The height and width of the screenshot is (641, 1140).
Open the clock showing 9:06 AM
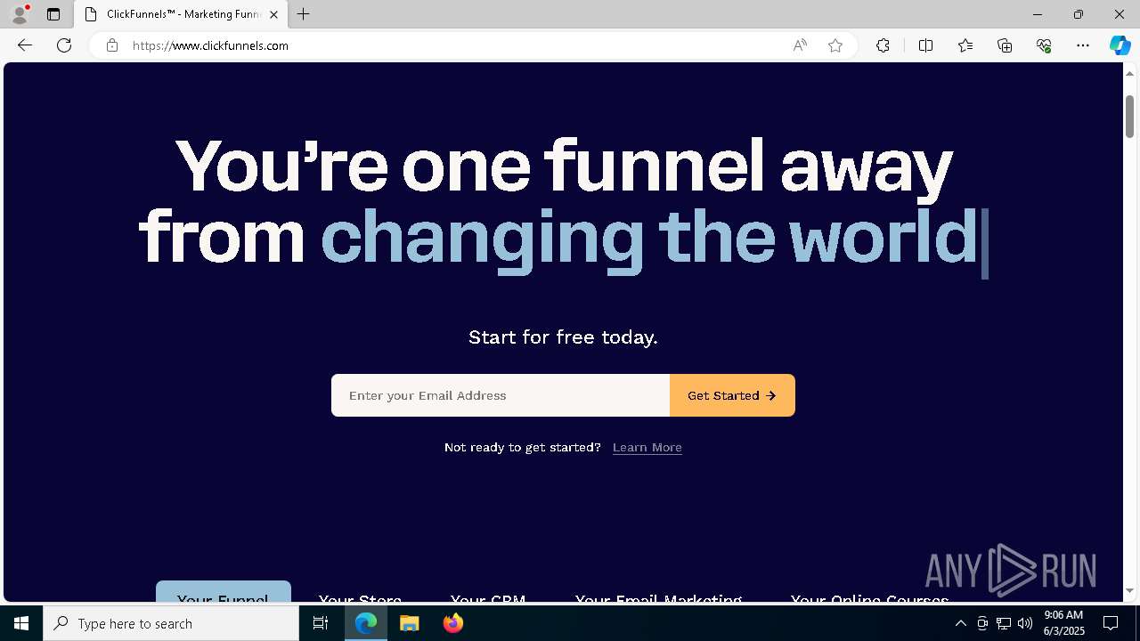click(1063, 623)
